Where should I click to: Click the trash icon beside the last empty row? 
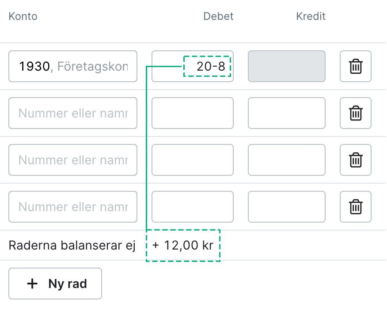point(355,207)
